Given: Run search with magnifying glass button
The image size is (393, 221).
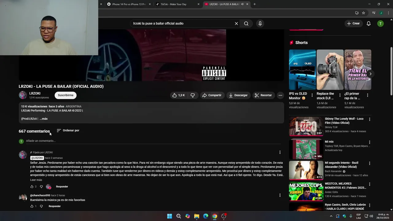Looking at the screenshot, I should [x=246, y=24].
